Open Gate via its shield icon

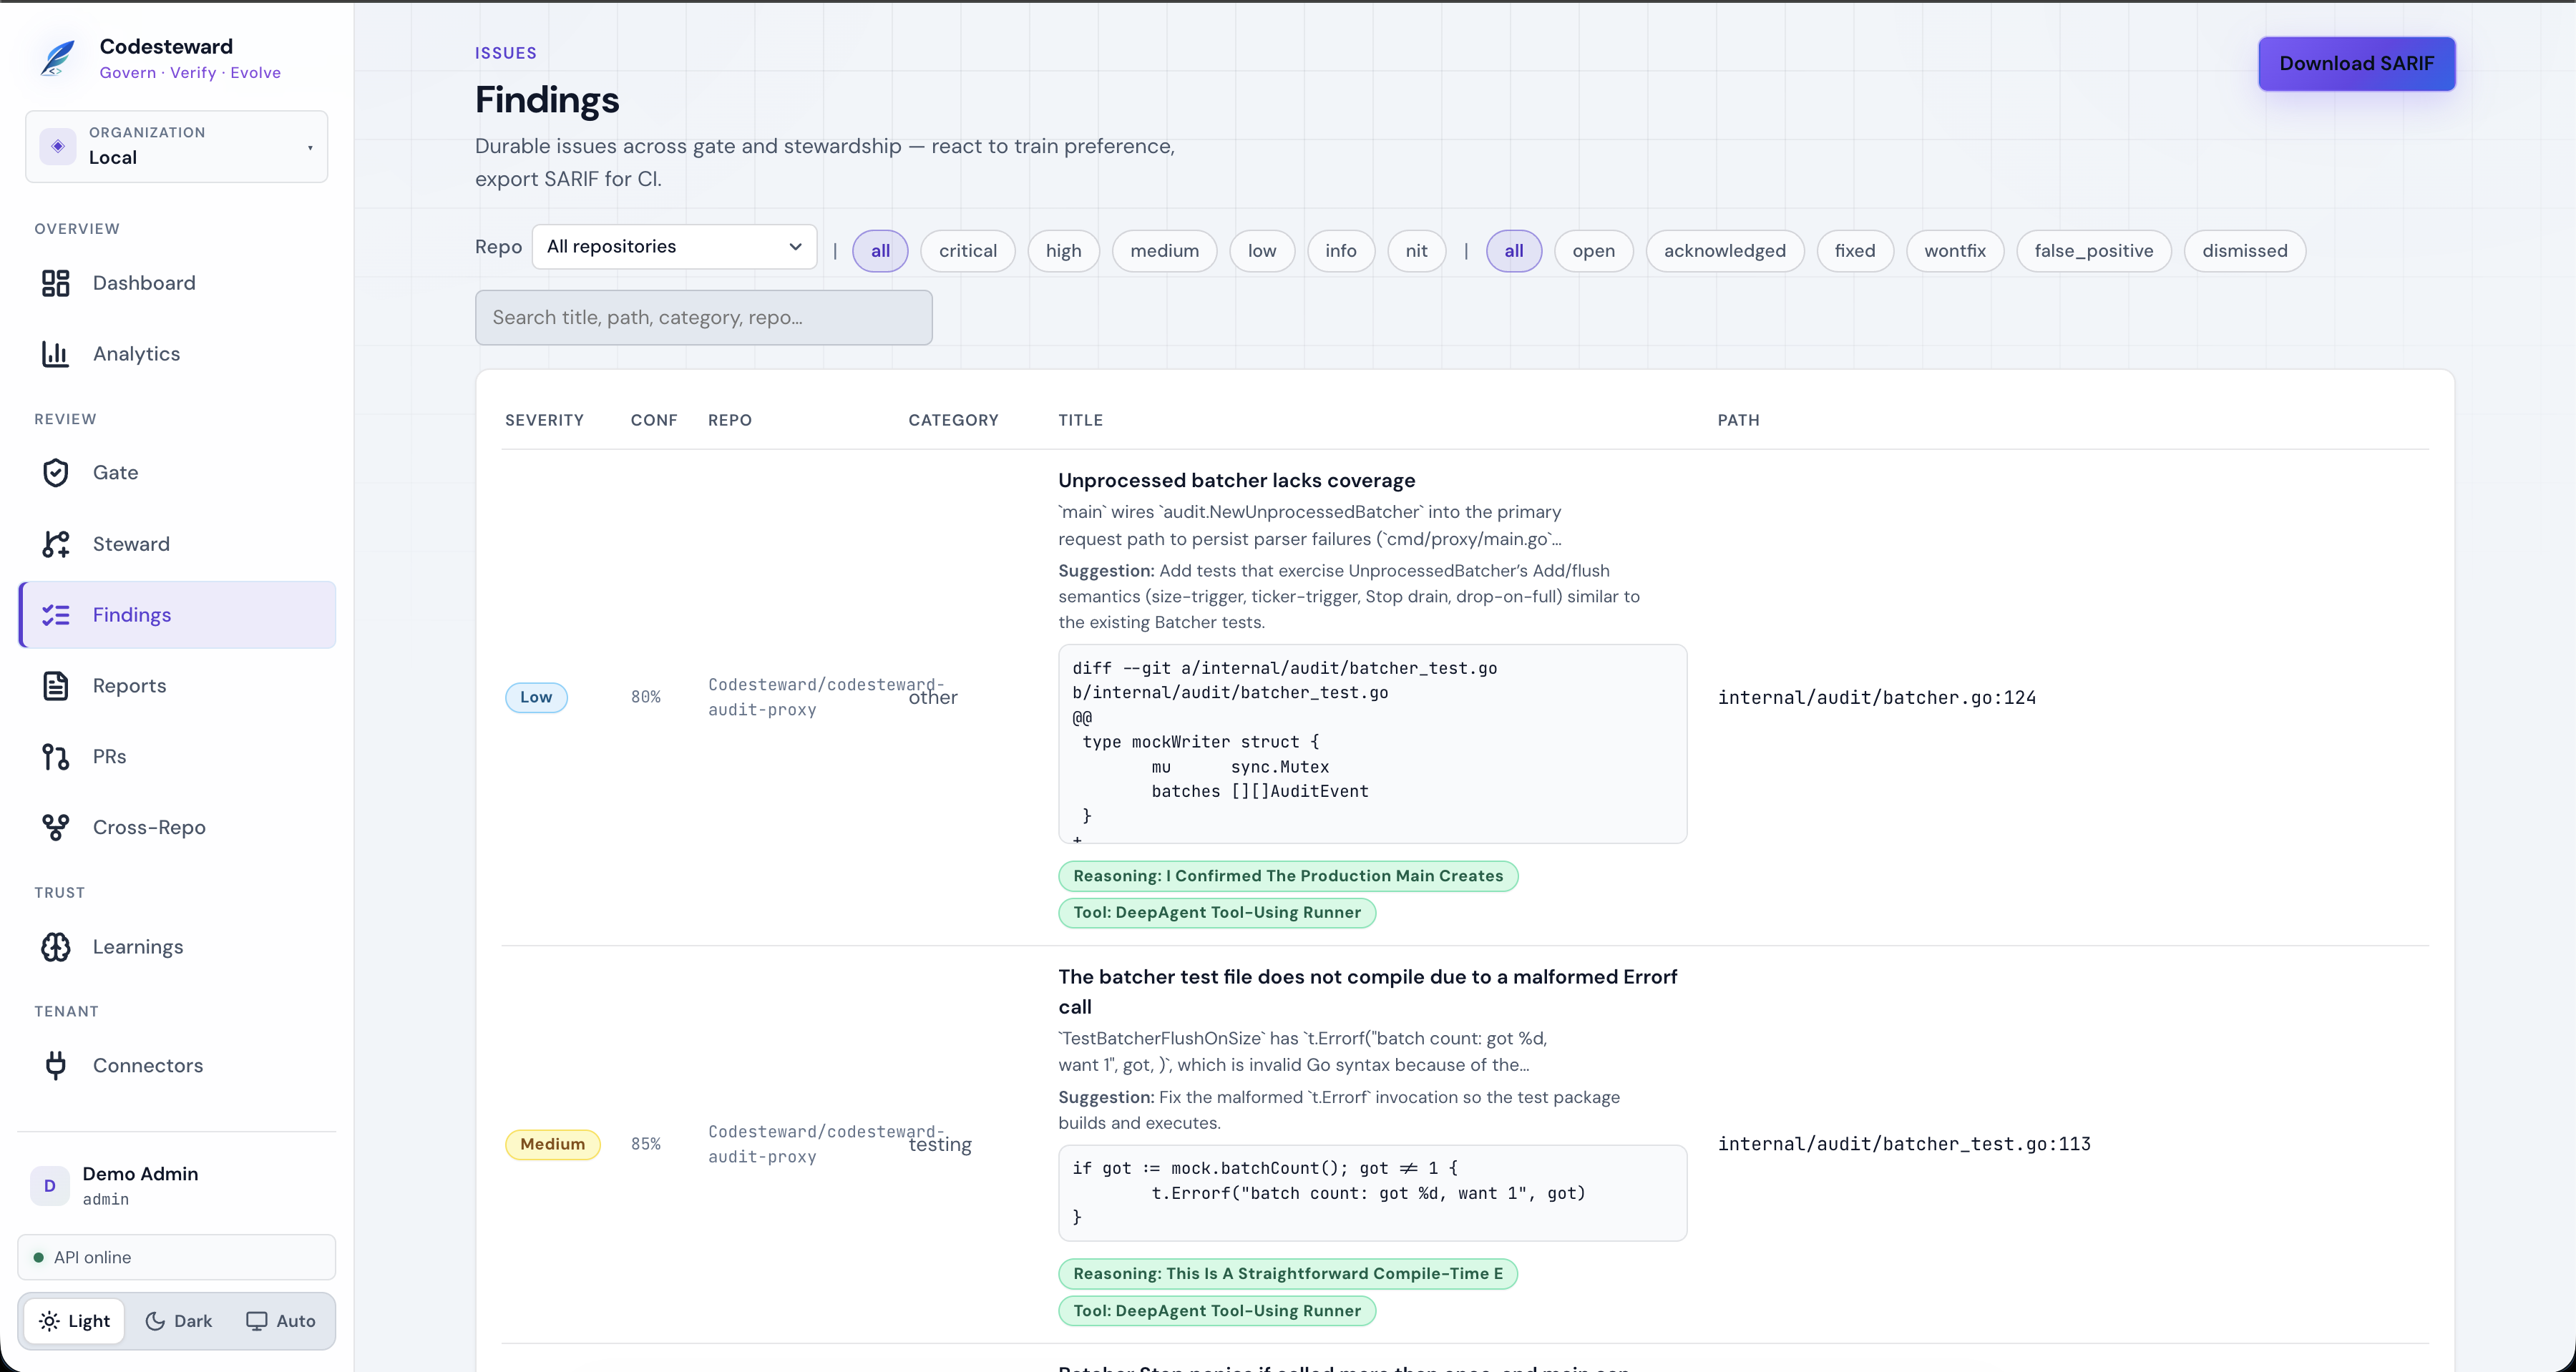[56, 473]
